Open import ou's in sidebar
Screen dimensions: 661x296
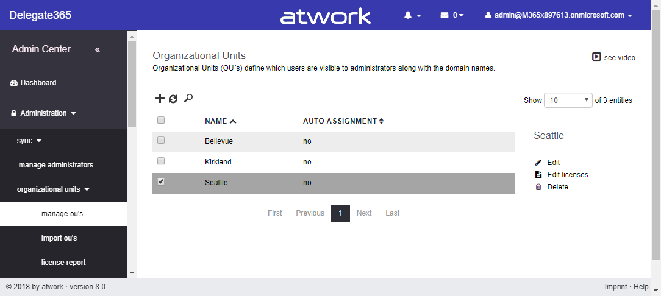click(59, 238)
